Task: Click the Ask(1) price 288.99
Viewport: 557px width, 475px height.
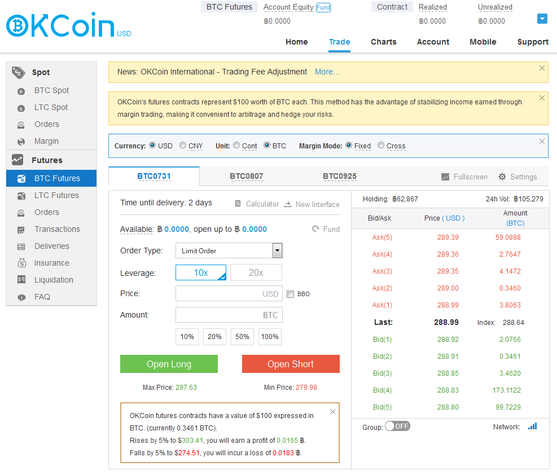Action: (x=448, y=305)
